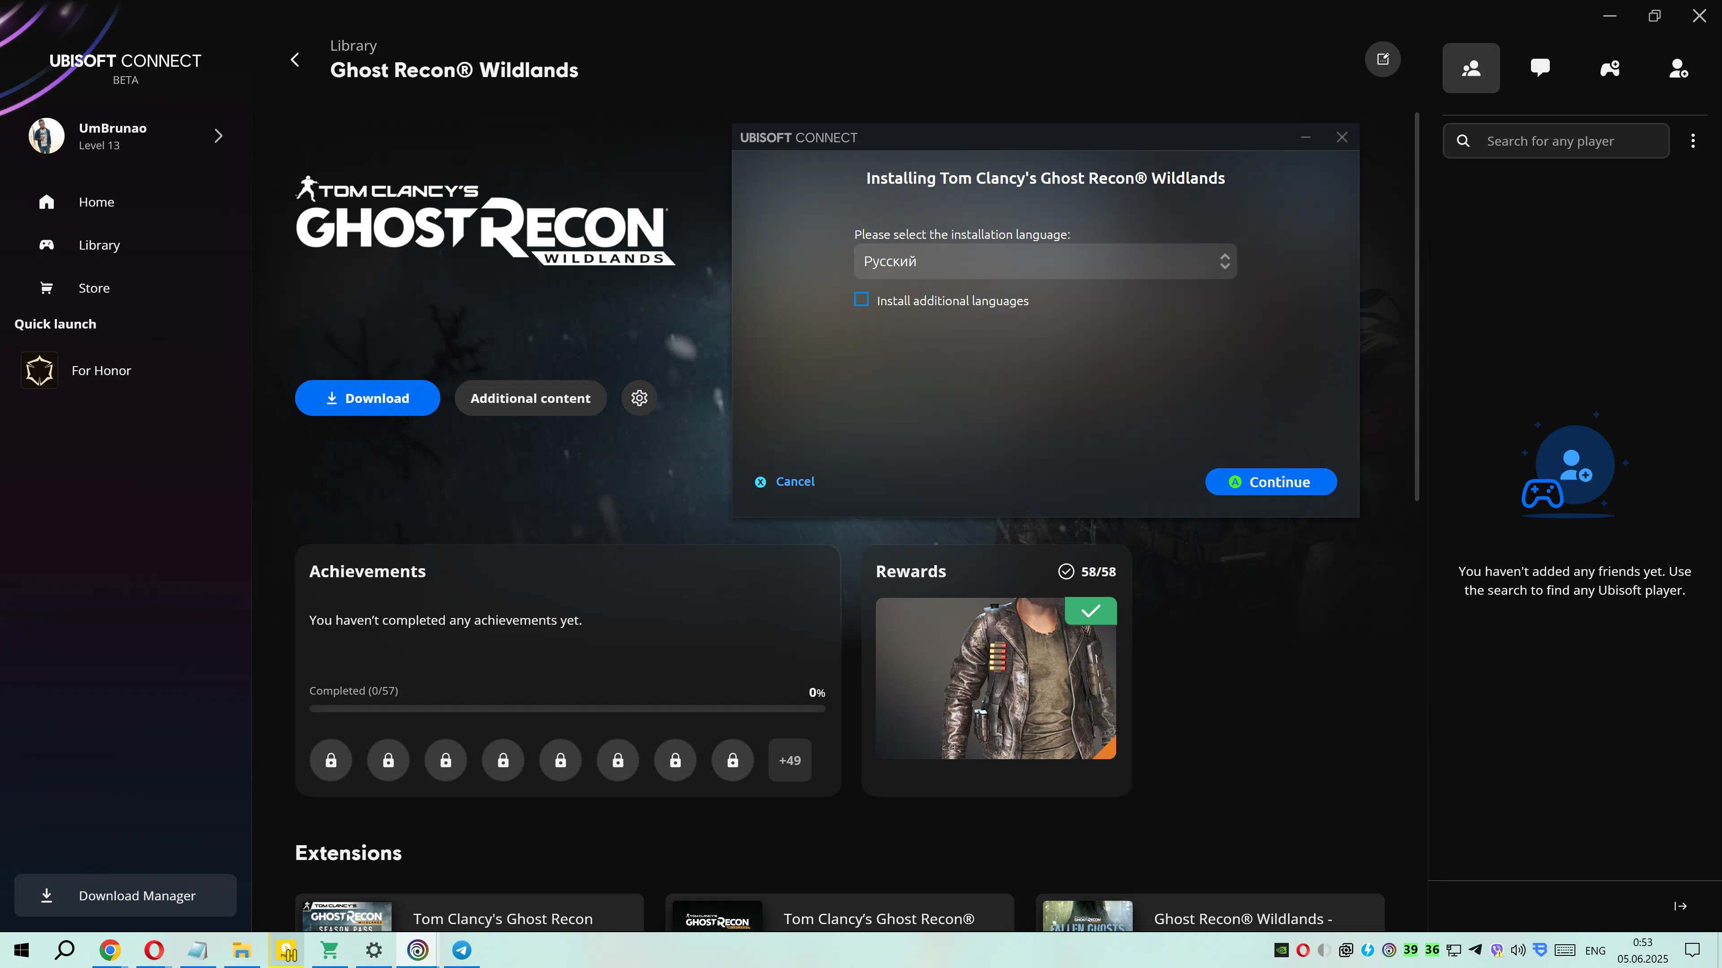Image resolution: width=1722 pixels, height=968 pixels.
Task: Open the game invite group icon
Action: coord(1610,68)
